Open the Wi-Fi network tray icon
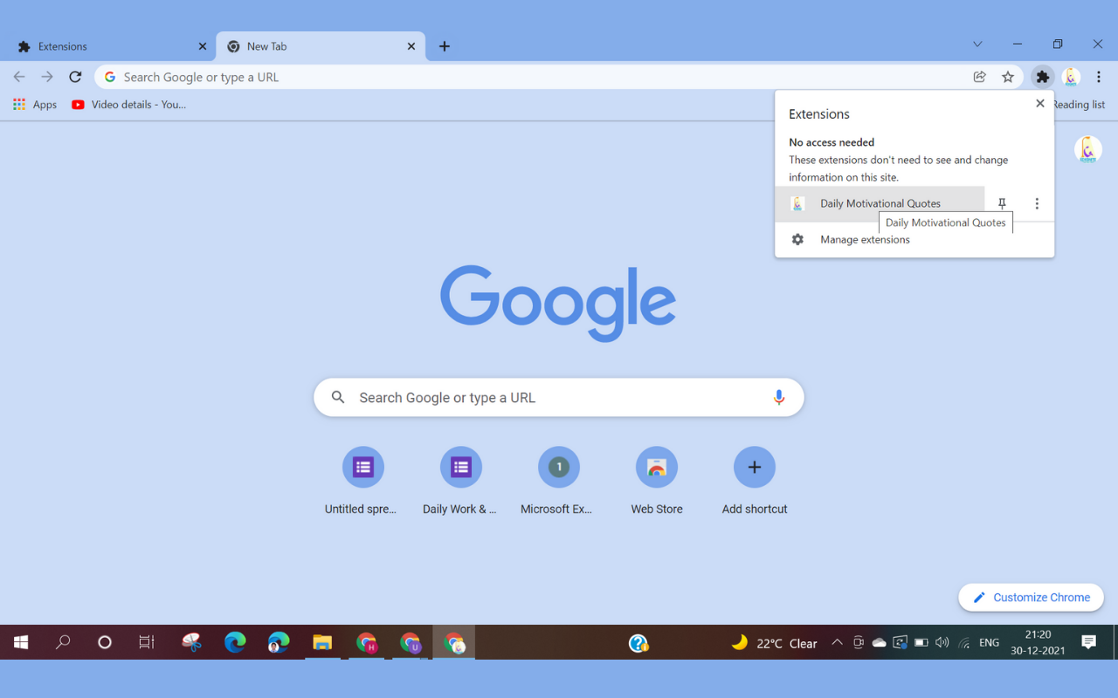Viewport: 1118px width, 698px height. click(x=963, y=643)
